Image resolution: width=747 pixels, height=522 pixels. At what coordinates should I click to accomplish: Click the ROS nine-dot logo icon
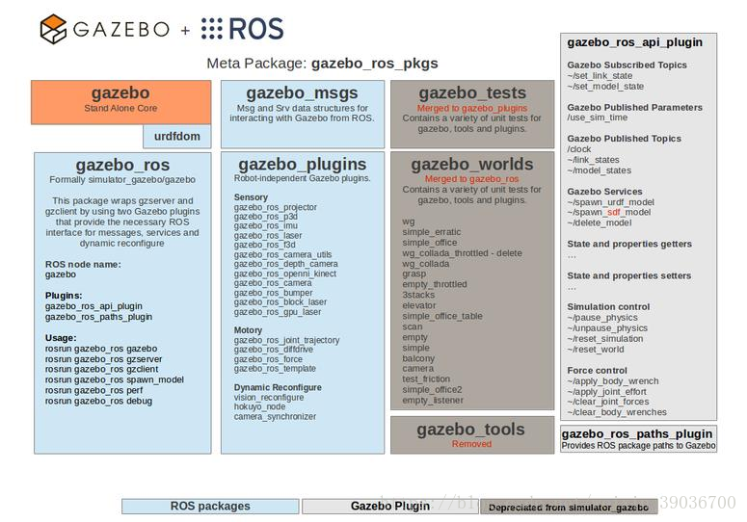[211, 29]
